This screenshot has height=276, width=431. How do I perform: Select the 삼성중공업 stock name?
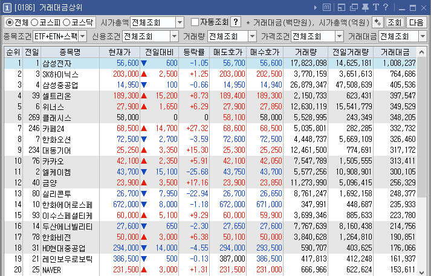[x=60, y=85]
